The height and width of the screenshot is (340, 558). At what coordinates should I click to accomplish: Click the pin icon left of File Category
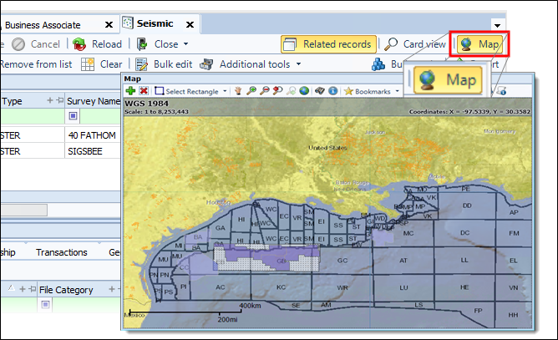tap(33, 289)
